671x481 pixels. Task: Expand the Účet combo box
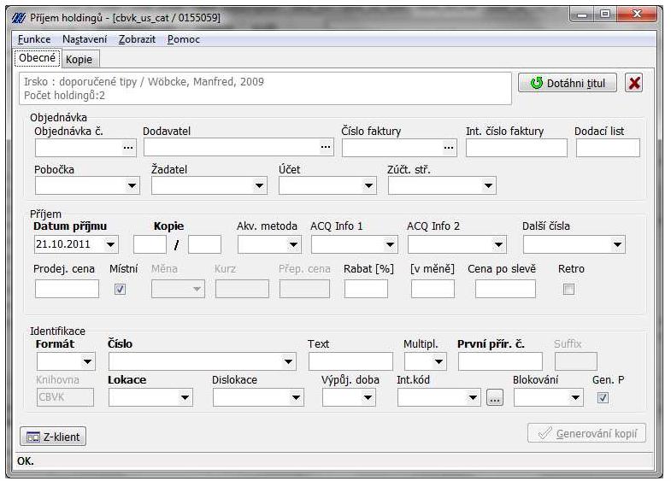pos(368,186)
